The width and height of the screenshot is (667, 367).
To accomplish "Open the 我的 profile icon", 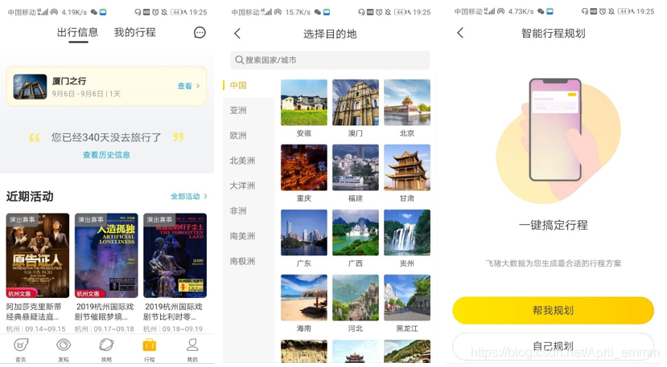I will [192, 345].
